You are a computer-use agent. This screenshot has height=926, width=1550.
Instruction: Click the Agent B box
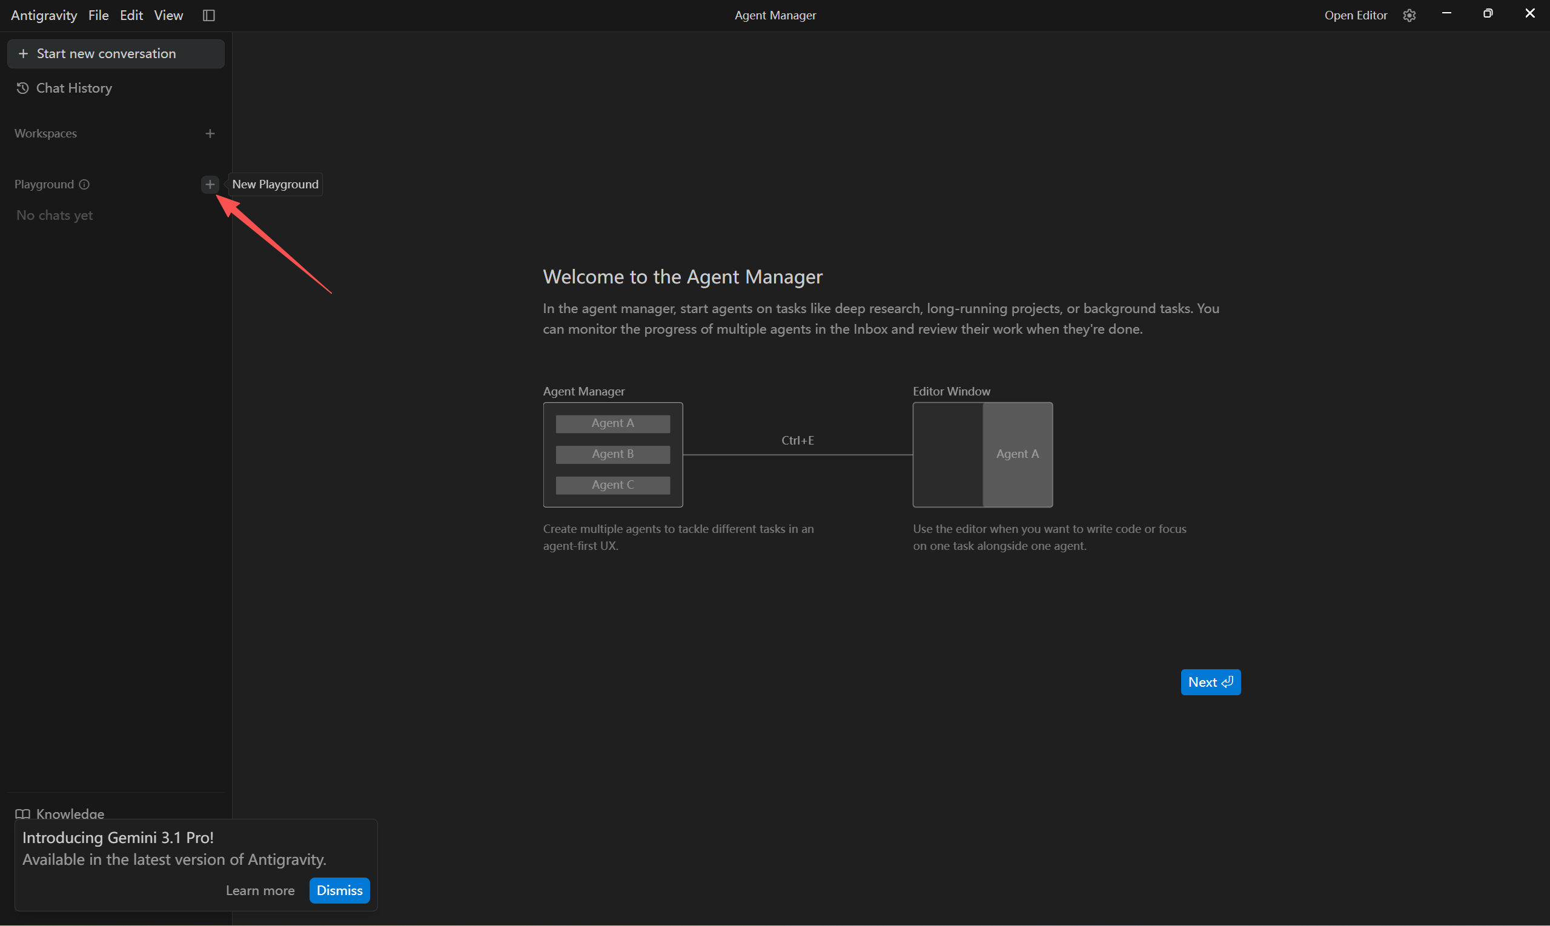612,454
